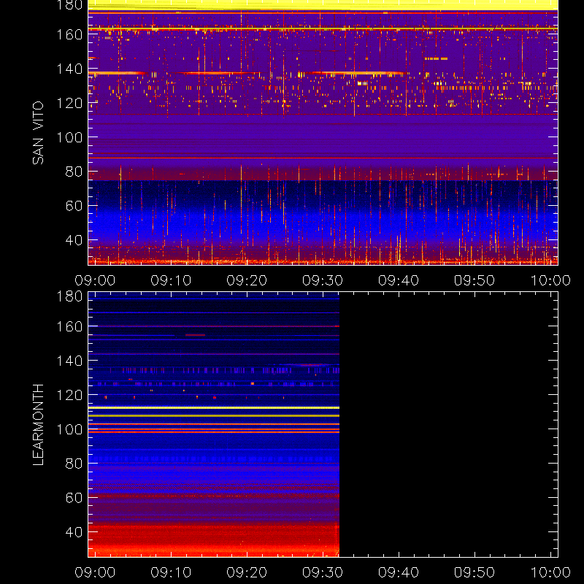Click the 80 tick label on Learmonth axis
584x584 pixels.
[74, 464]
